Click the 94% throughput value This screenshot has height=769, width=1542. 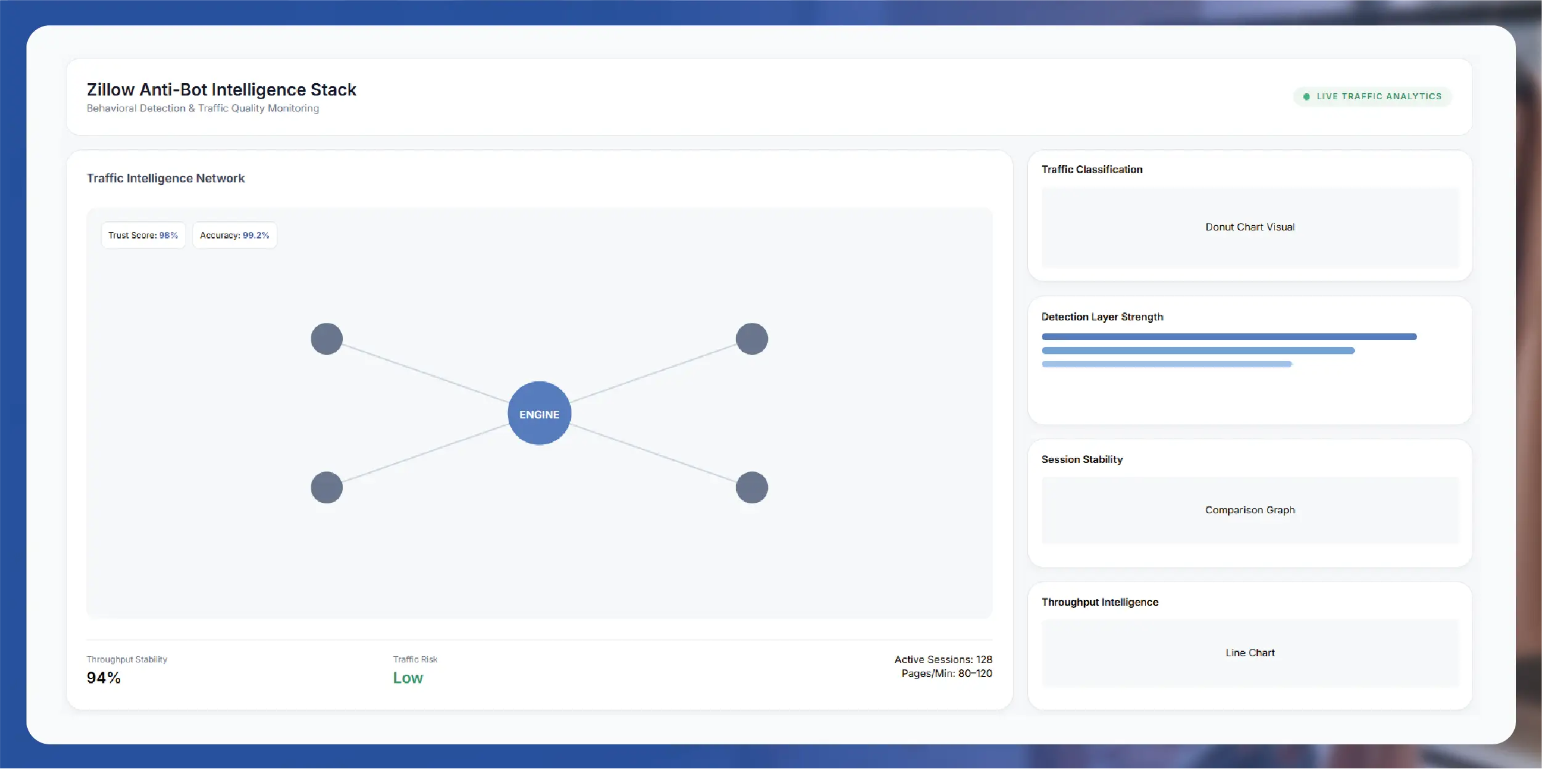pyautogui.click(x=104, y=678)
